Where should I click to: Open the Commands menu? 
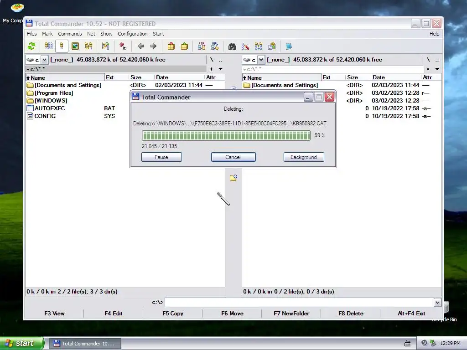tap(70, 34)
